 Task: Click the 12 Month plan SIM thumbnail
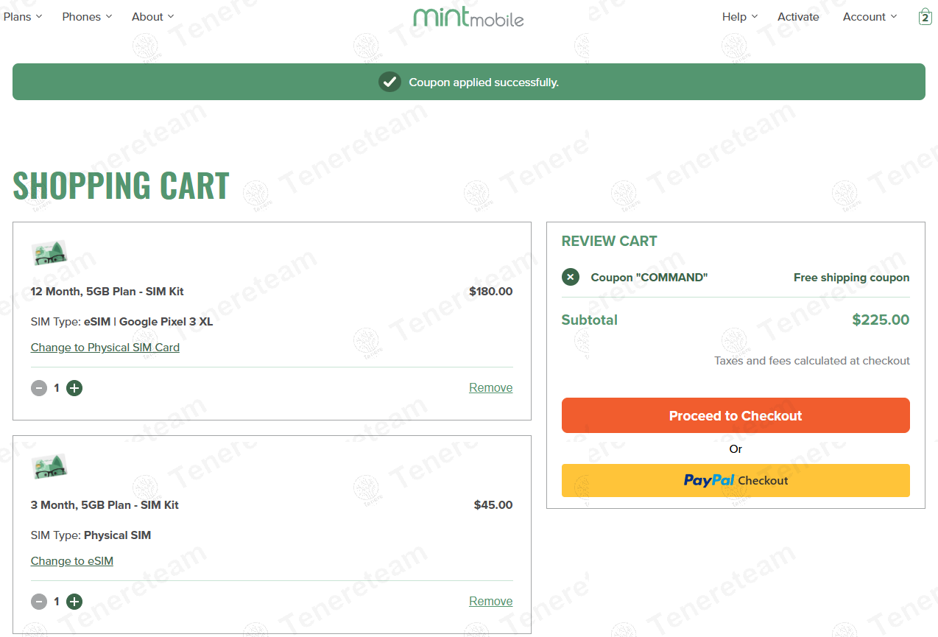[49, 253]
